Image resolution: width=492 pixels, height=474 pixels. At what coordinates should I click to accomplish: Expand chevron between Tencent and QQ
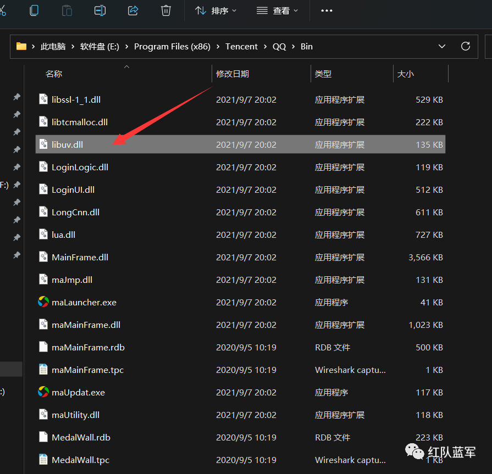(265, 46)
